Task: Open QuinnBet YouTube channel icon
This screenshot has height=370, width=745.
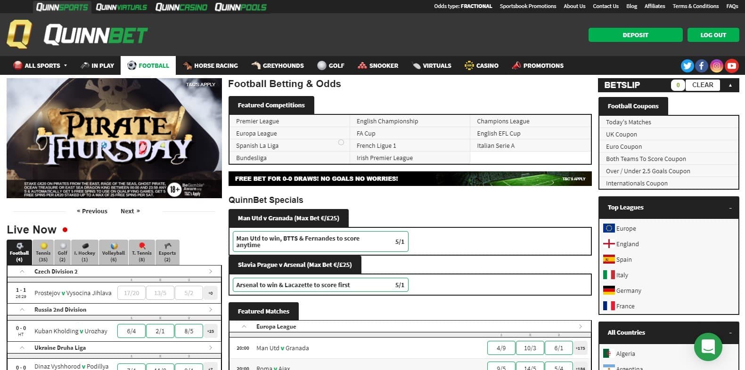Action: (x=731, y=66)
